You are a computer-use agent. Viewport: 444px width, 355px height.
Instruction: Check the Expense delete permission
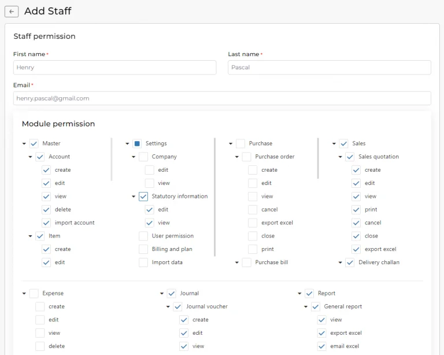(x=40, y=346)
